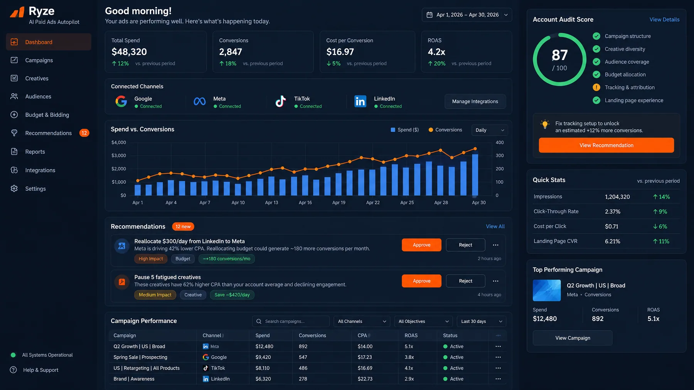Click the search magnifier icon in campaigns
Image resolution: width=694 pixels, height=390 pixels.
(259, 321)
